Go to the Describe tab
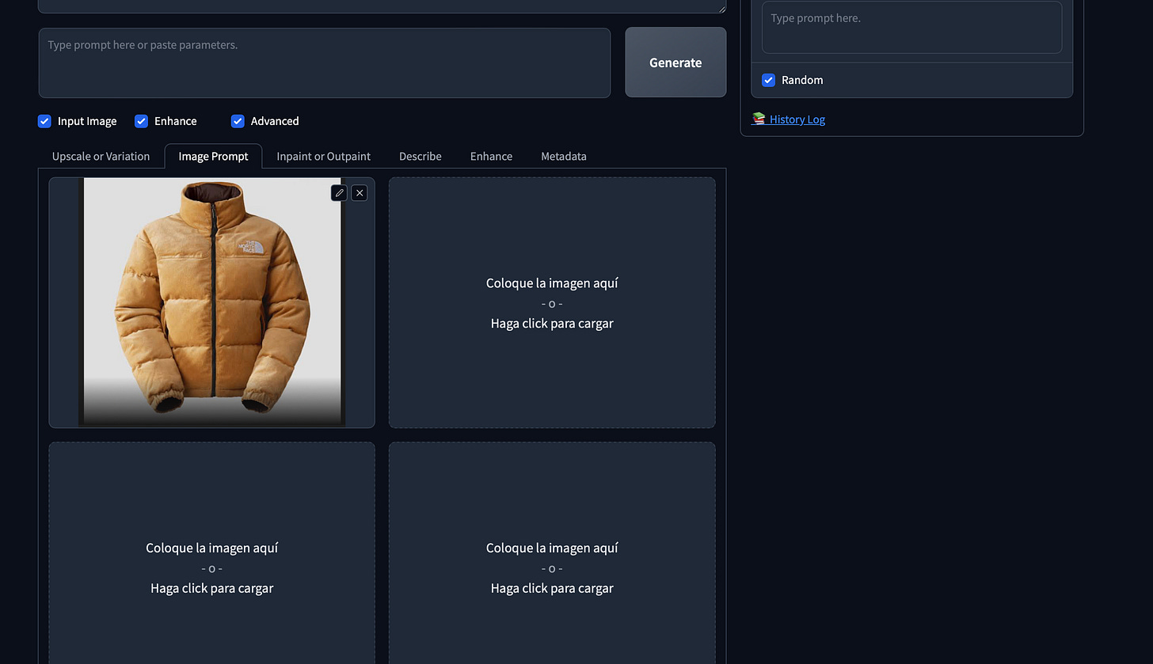The height and width of the screenshot is (664, 1153). pyautogui.click(x=420, y=156)
